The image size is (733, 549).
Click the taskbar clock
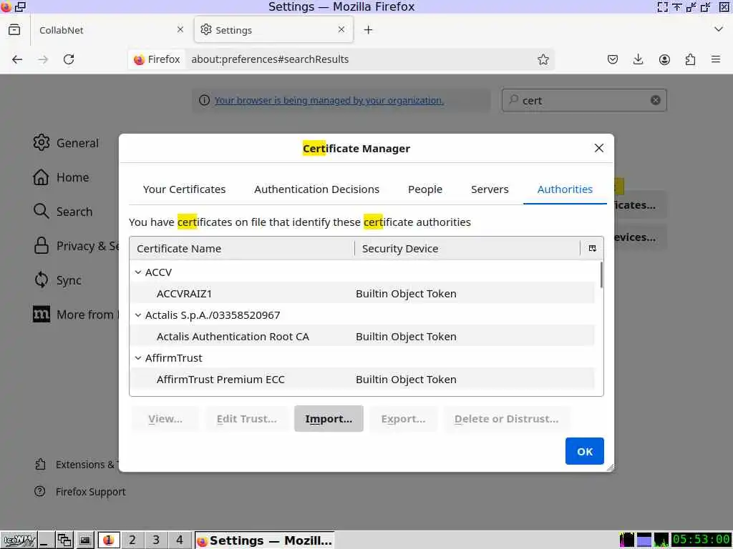(x=702, y=540)
